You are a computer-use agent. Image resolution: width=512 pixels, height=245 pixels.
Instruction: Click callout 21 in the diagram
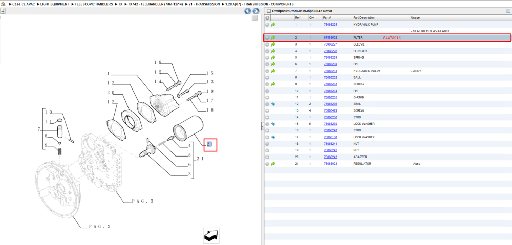[200, 159]
